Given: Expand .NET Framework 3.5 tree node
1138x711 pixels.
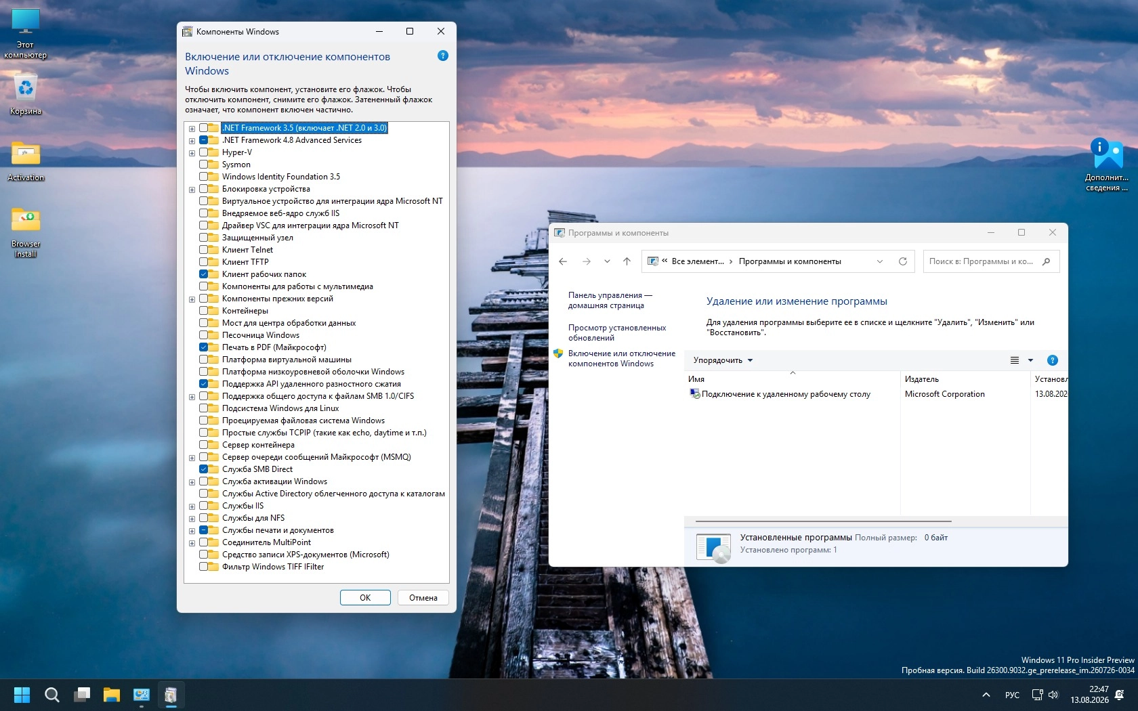Looking at the screenshot, I should coord(192,129).
